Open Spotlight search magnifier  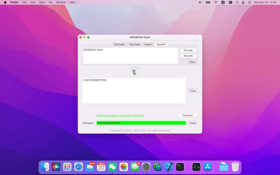237,2
